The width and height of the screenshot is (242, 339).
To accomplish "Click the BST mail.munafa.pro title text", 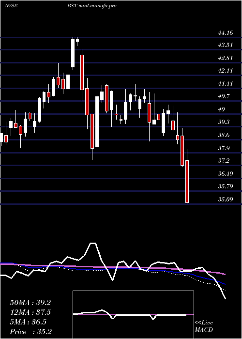I will pyautogui.click(x=91, y=6).
